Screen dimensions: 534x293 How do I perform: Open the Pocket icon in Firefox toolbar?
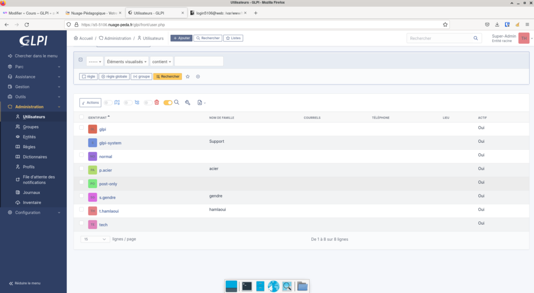(488, 25)
